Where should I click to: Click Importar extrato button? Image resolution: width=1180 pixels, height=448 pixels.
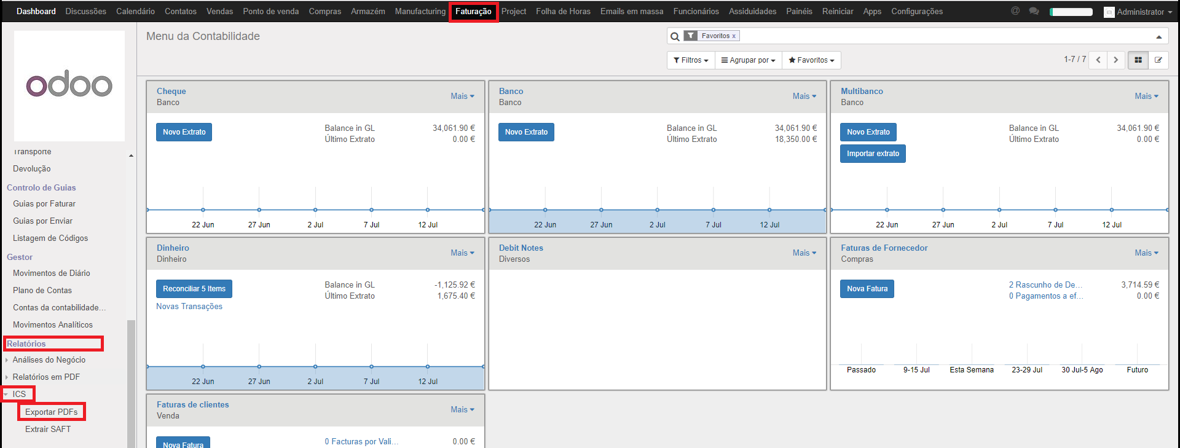(x=873, y=154)
